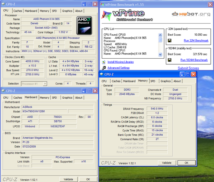Click the wPrime logo graphic
This screenshot has height=182, width=214.
(127, 15)
